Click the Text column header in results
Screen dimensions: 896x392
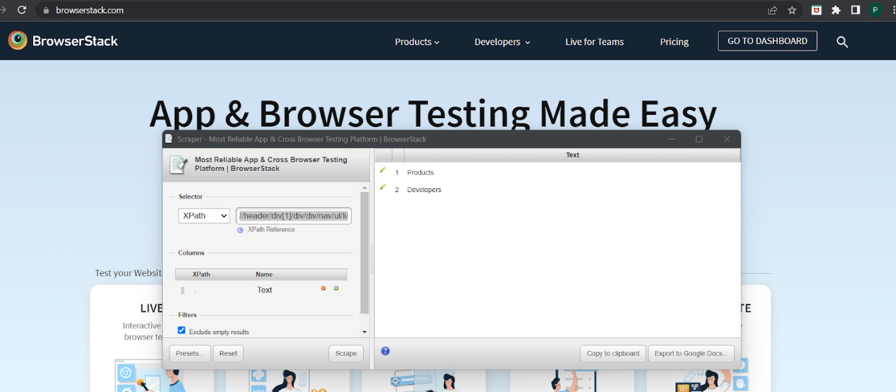point(572,155)
